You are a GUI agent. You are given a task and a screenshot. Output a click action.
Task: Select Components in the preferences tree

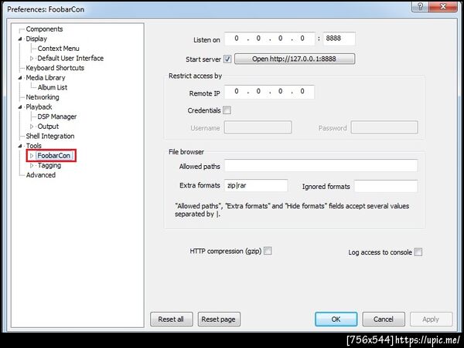click(44, 29)
